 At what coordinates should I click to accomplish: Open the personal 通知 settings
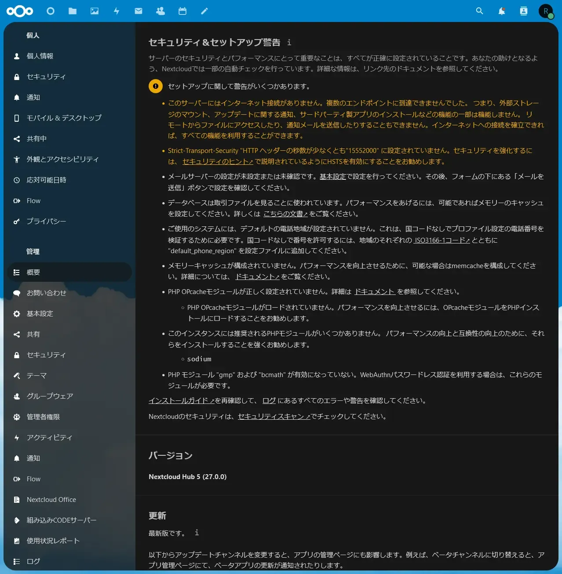(69, 97)
